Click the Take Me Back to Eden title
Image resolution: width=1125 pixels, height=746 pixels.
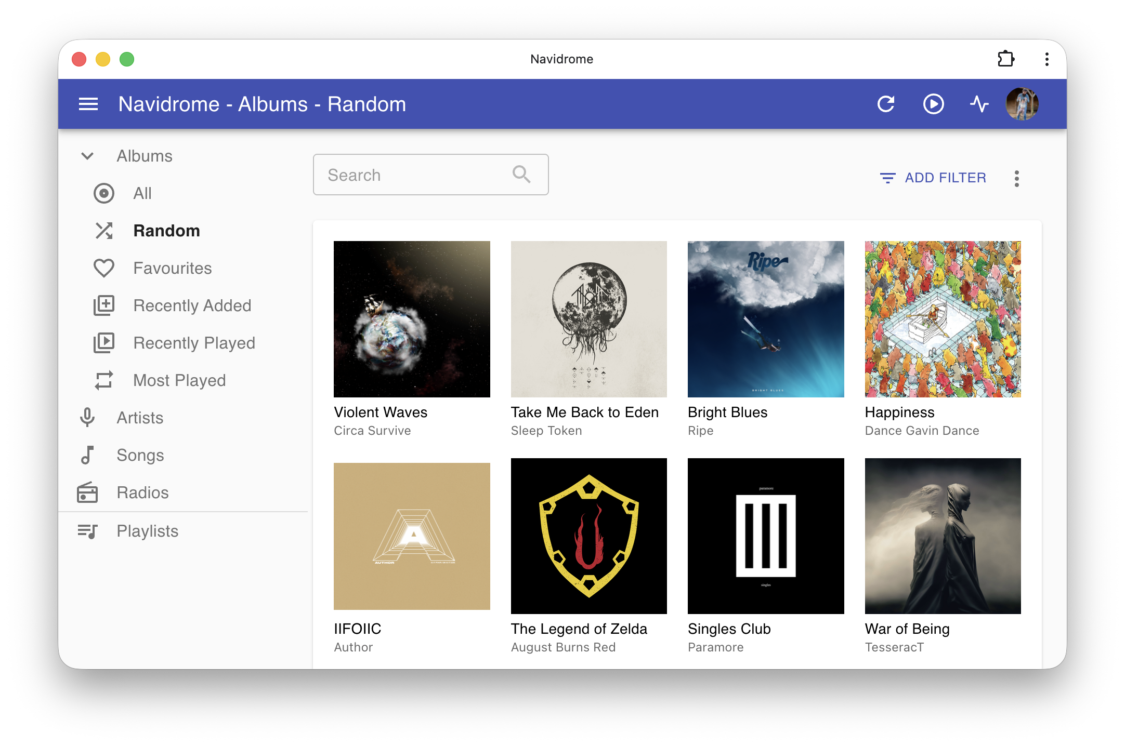click(x=585, y=412)
